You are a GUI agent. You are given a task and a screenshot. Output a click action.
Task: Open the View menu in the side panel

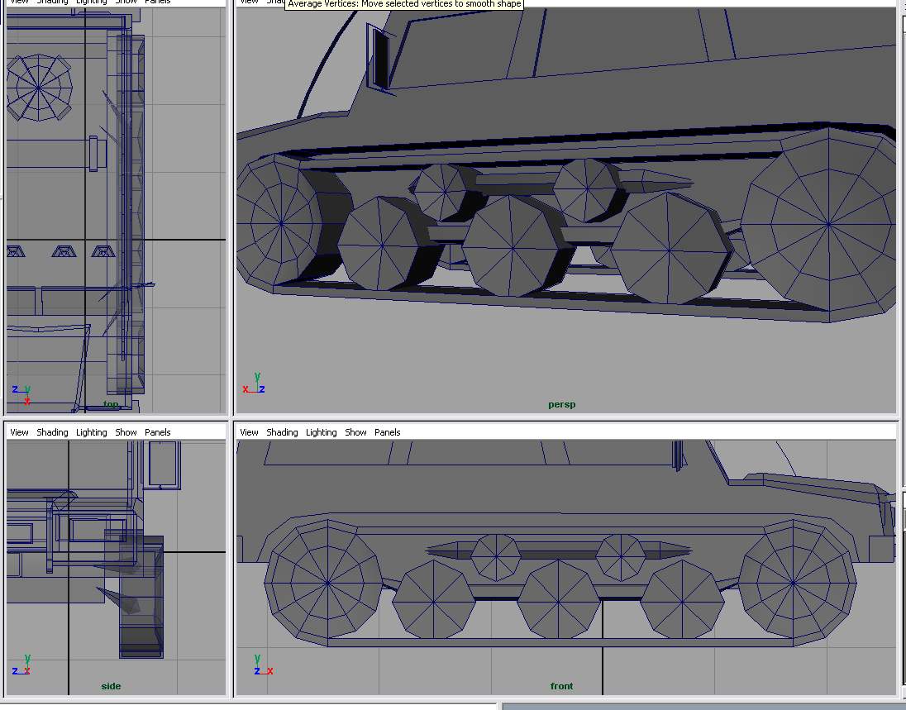(19, 432)
